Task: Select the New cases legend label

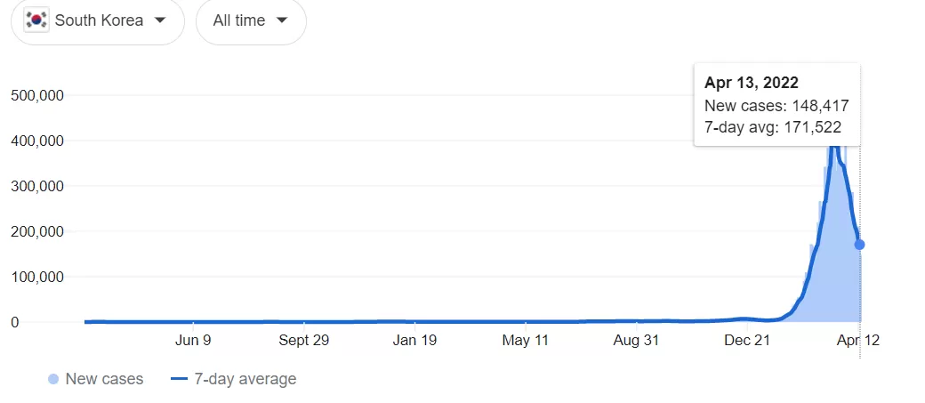Action: click(x=104, y=379)
